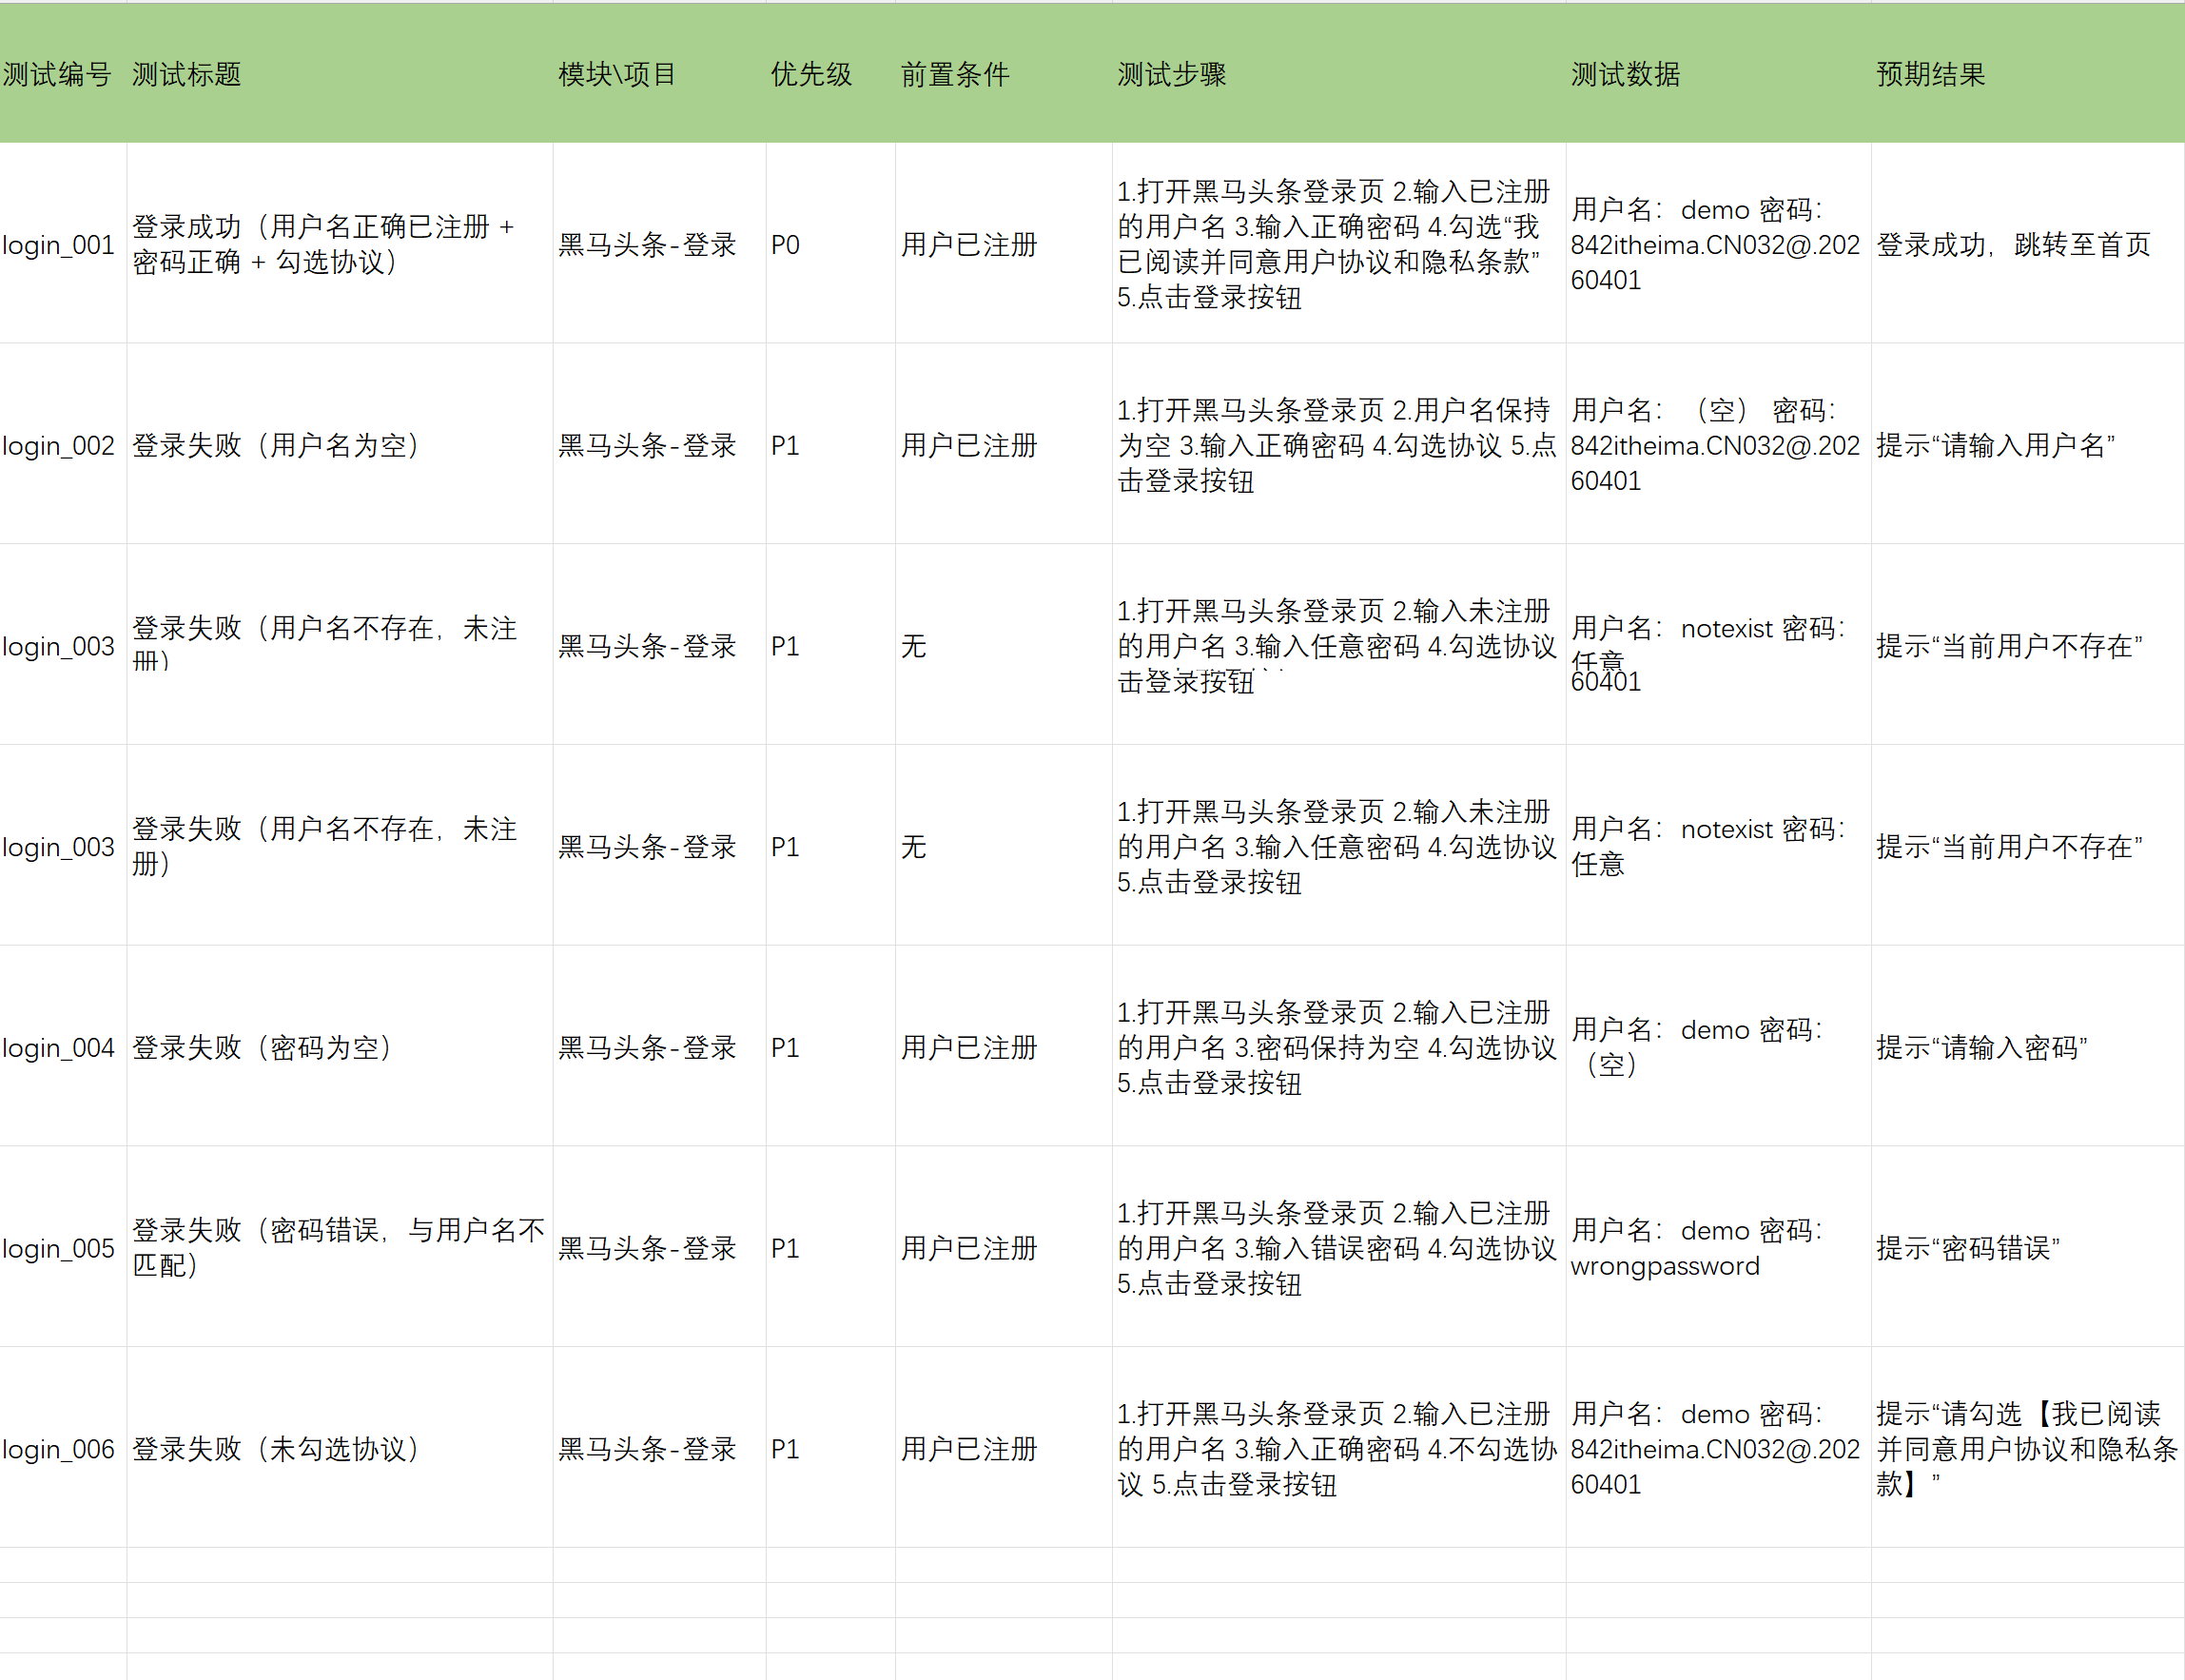Select 黑马头条-登录 in the login_001 row
The width and height of the screenshot is (2185, 1680).
660,244
